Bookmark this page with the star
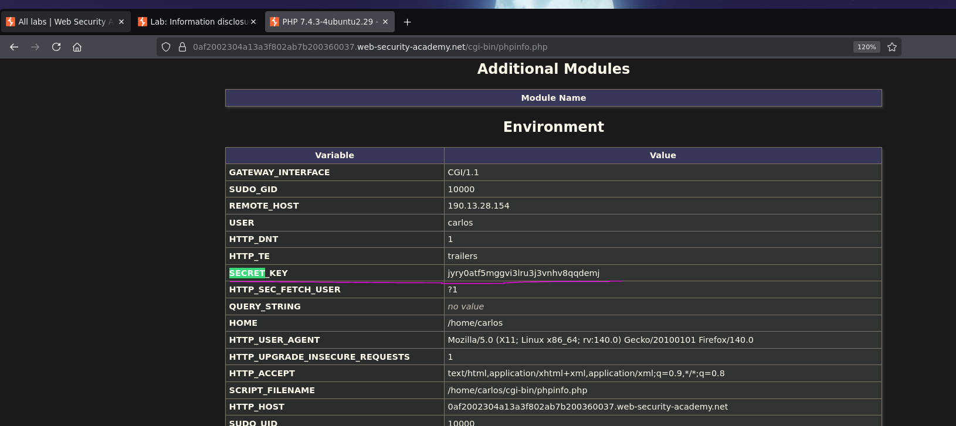This screenshot has height=426, width=956. [x=892, y=47]
